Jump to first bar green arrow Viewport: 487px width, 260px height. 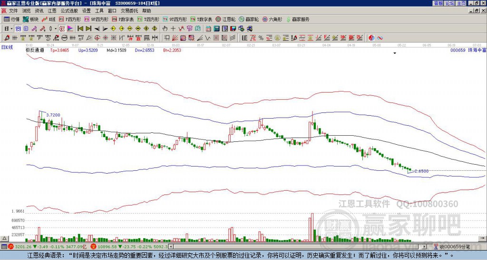[x=80, y=29]
